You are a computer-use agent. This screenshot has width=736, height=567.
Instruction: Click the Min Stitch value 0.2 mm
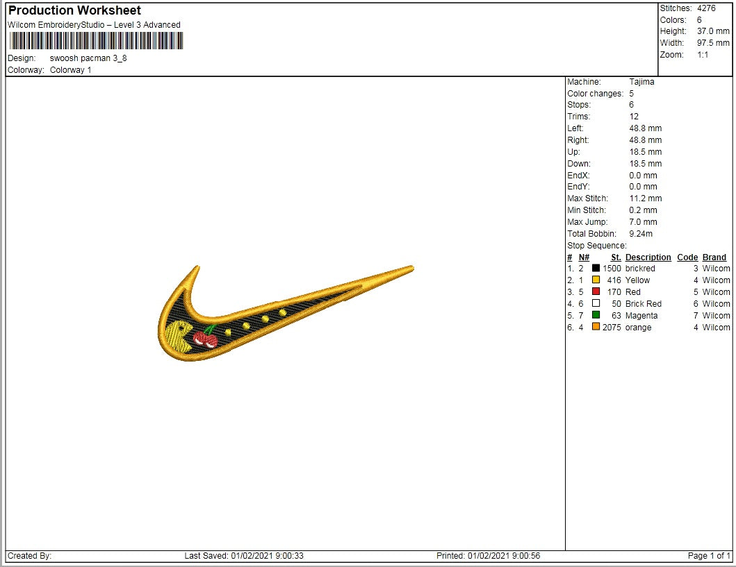click(x=643, y=210)
